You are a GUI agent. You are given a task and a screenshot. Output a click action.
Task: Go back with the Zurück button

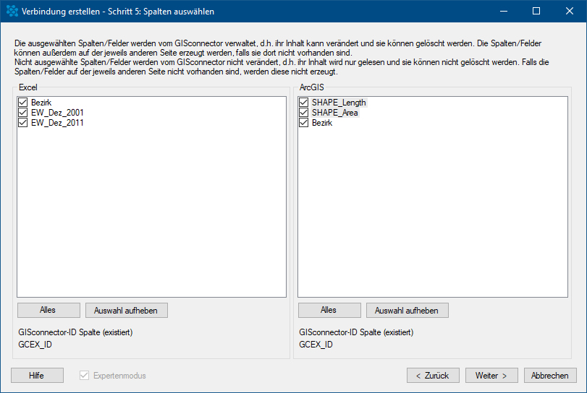coord(433,376)
